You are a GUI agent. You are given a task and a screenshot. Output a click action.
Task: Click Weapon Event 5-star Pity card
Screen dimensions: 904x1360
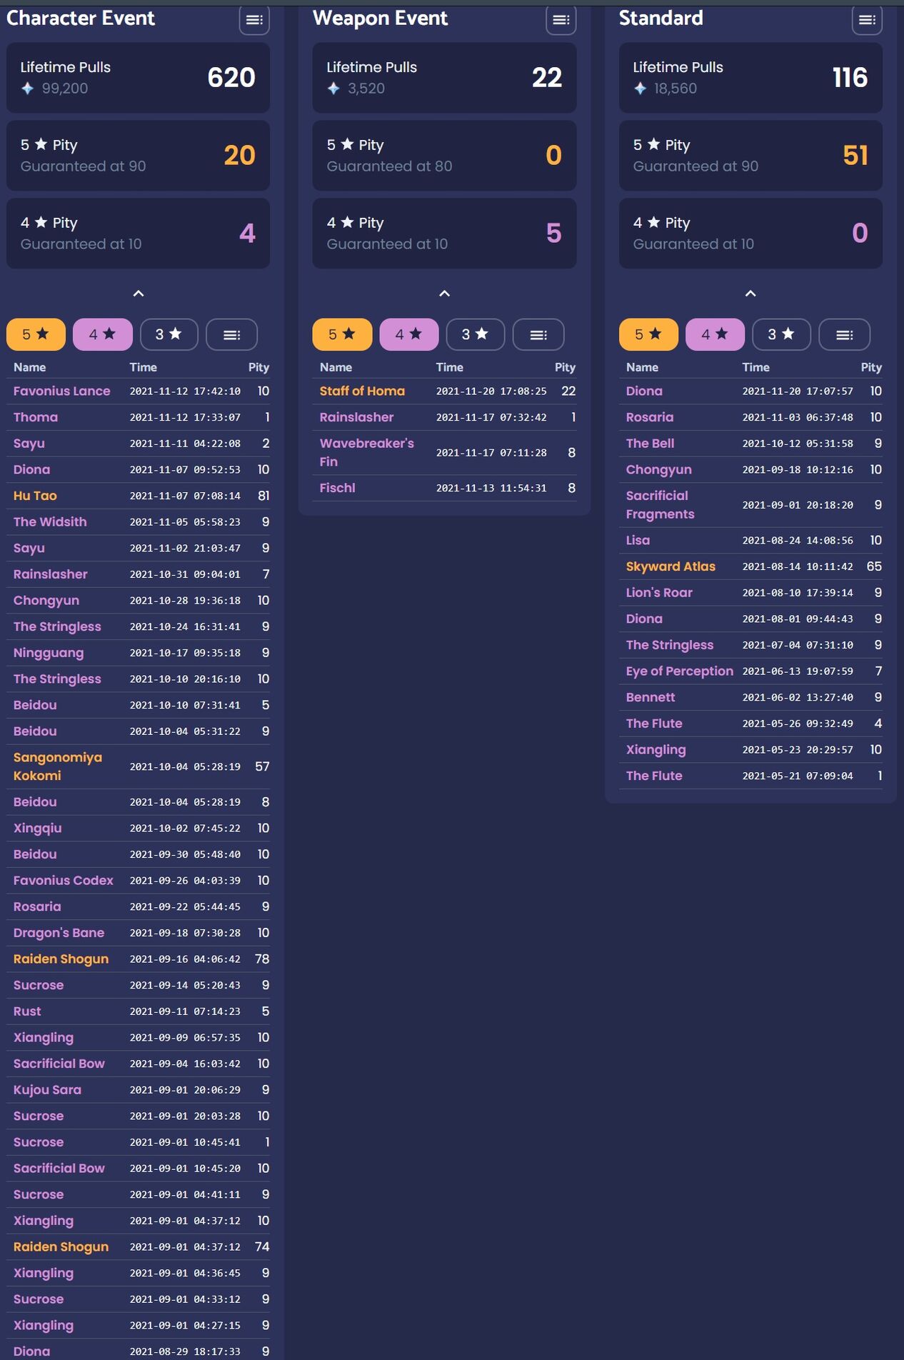[x=444, y=155]
